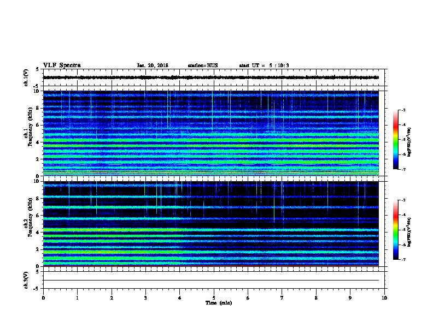Click the ch.2 spectrogram colorbar
The height and width of the screenshot is (334, 433).
tap(395, 230)
